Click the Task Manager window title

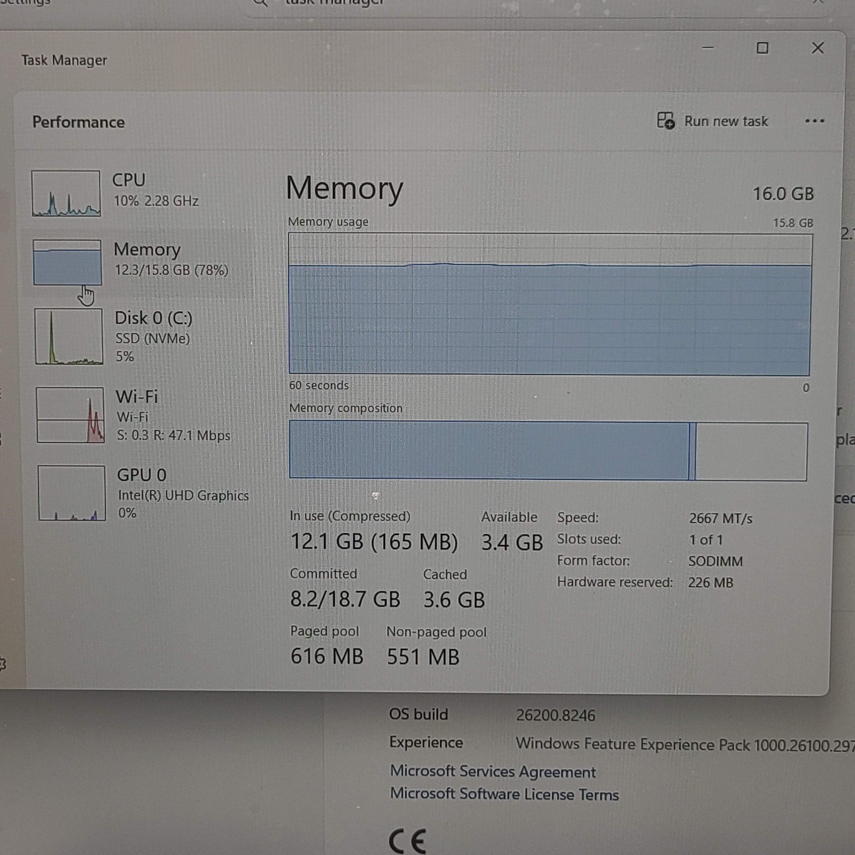[64, 60]
